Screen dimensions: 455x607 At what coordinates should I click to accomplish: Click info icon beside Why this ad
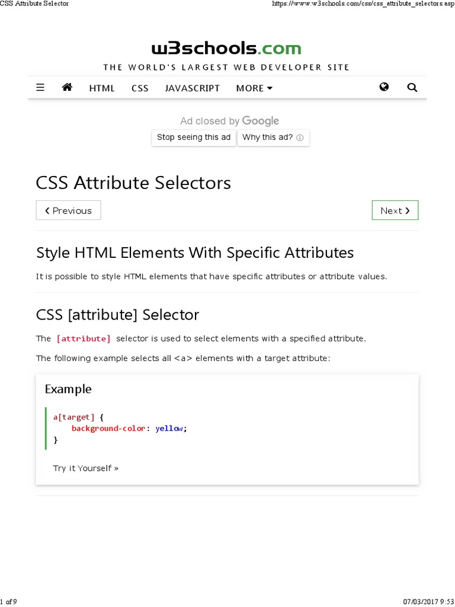click(300, 138)
